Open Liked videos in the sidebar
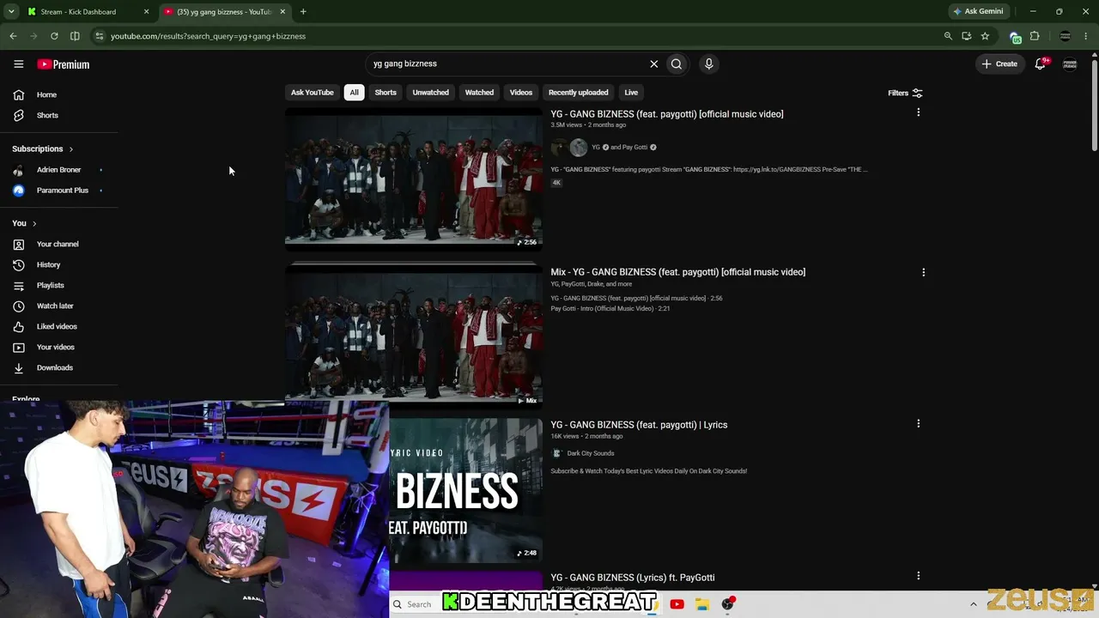The image size is (1099, 618). [x=57, y=326]
